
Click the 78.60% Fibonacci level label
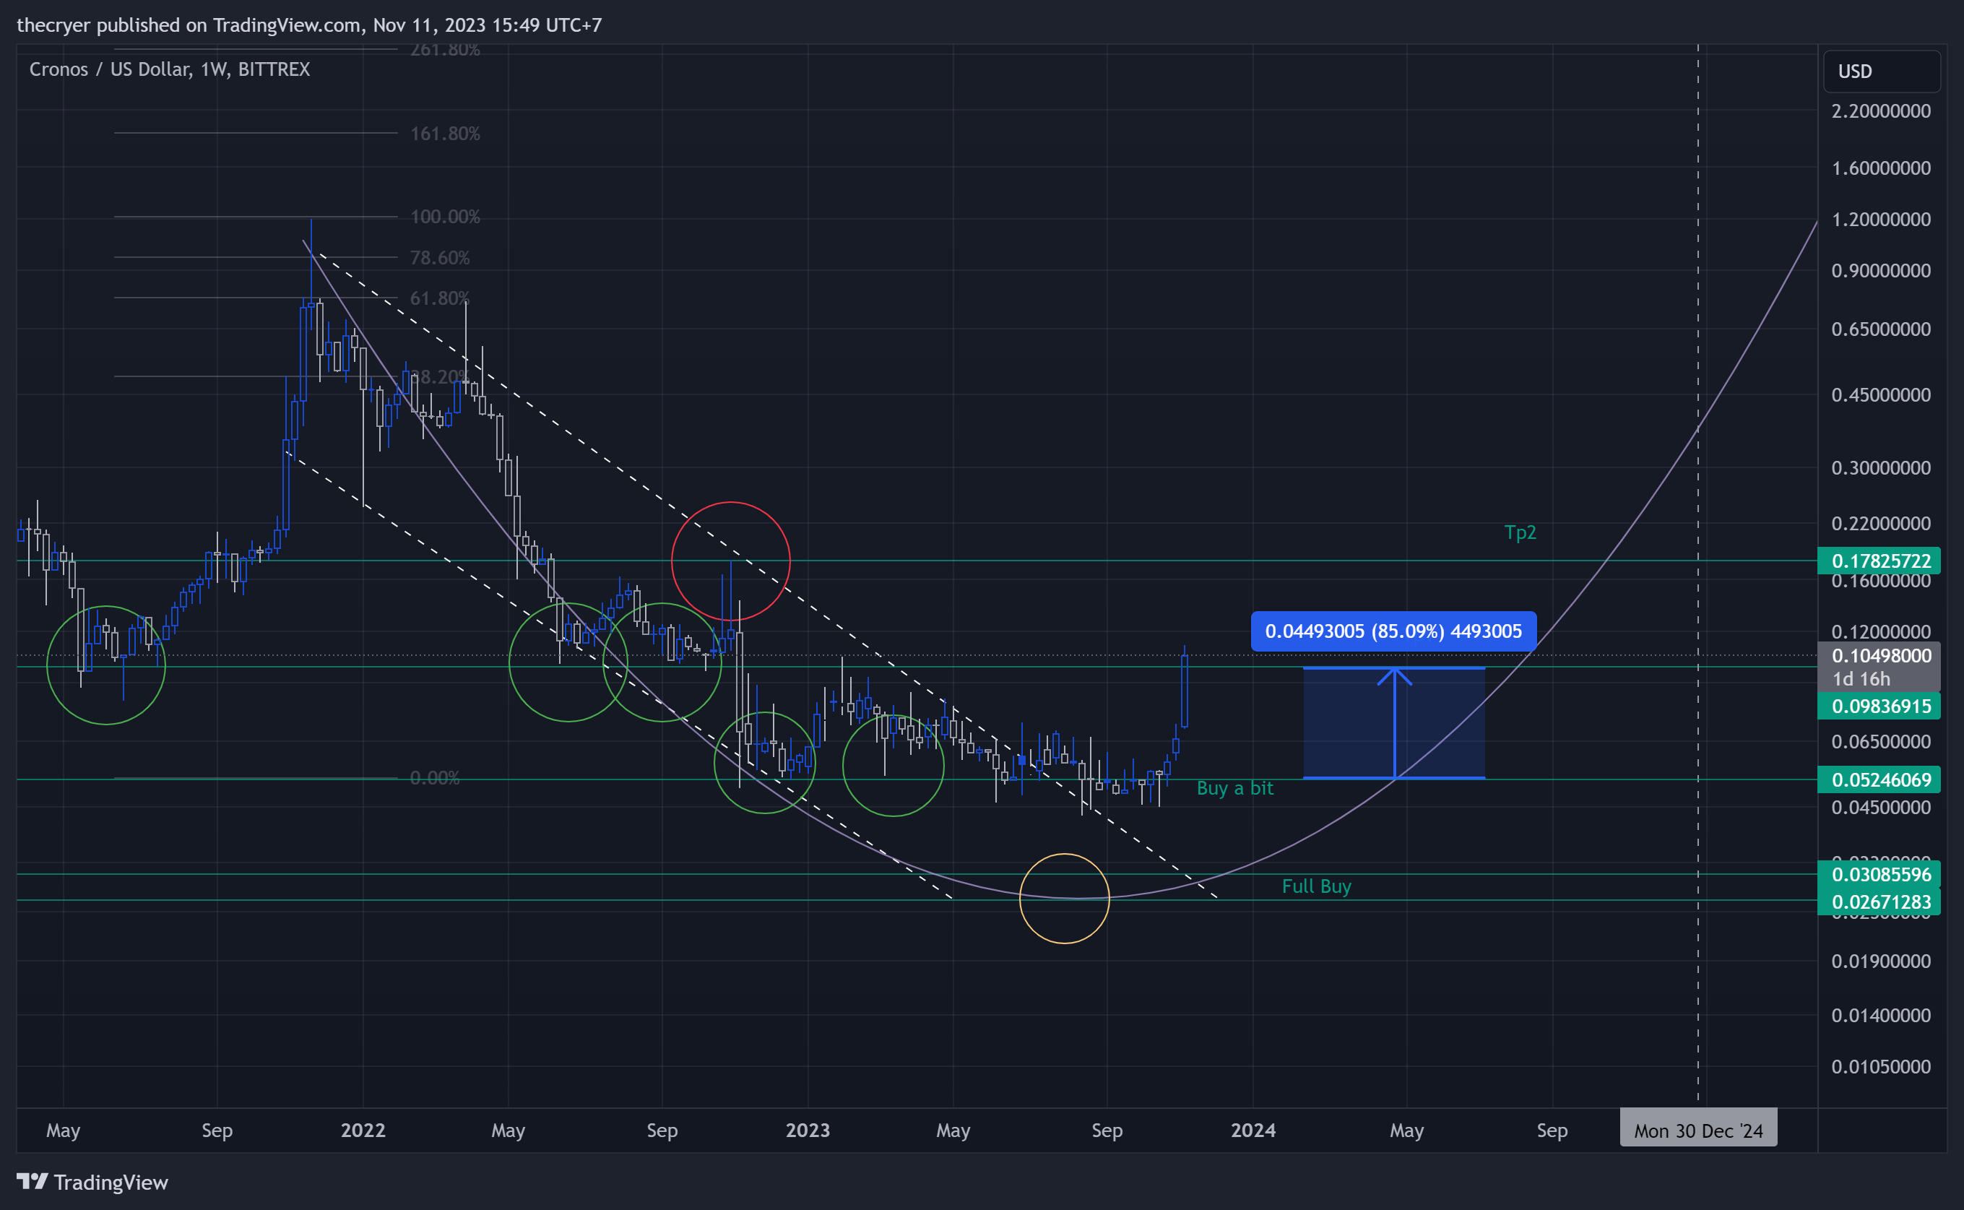[440, 258]
